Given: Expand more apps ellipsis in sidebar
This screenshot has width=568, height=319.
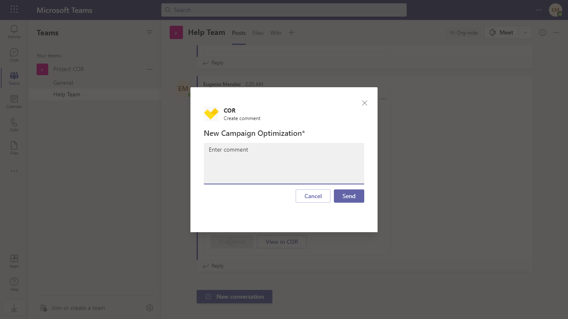Looking at the screenshot, I should [14, 171].
